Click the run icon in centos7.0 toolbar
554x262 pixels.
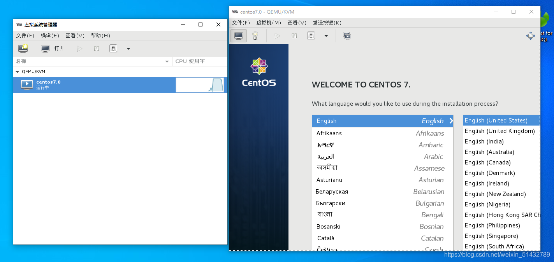[277, 36]
